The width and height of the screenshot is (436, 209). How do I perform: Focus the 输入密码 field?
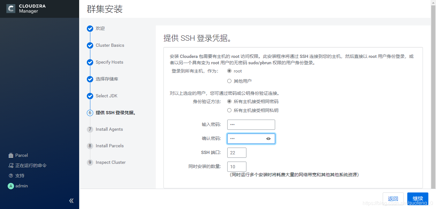pos(251,125)
